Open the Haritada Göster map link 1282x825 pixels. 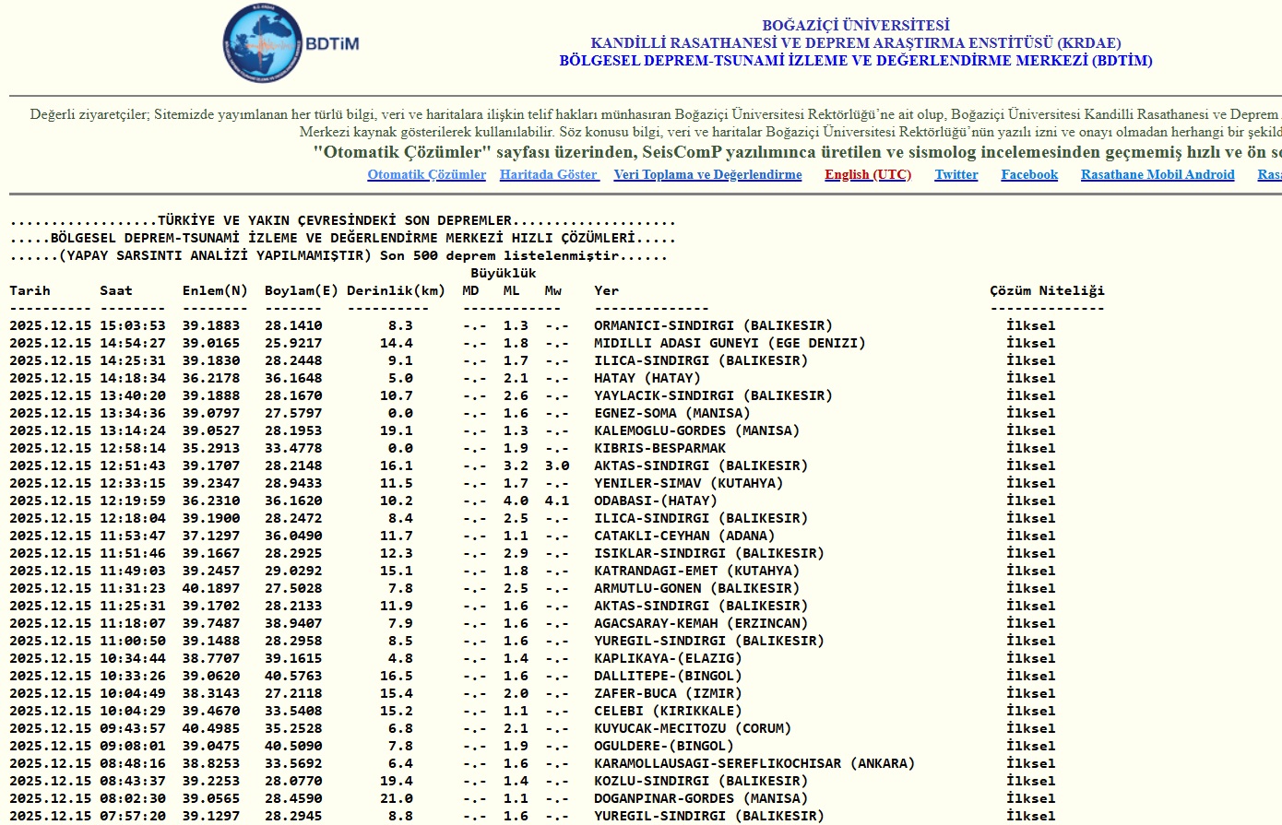(549, 175)
